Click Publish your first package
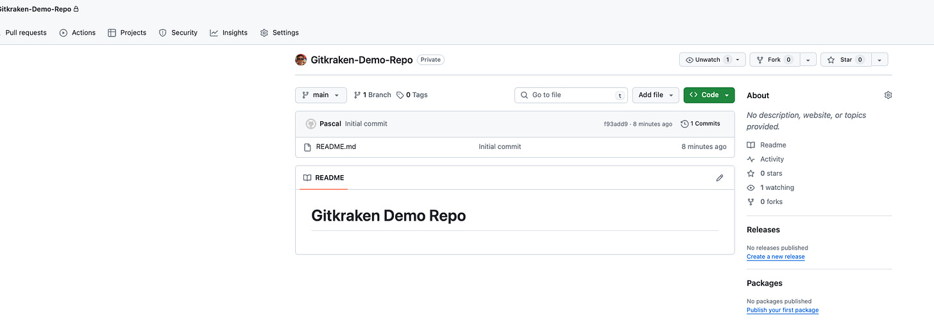The width and height of the screenshot is (934, 329). 783,310
